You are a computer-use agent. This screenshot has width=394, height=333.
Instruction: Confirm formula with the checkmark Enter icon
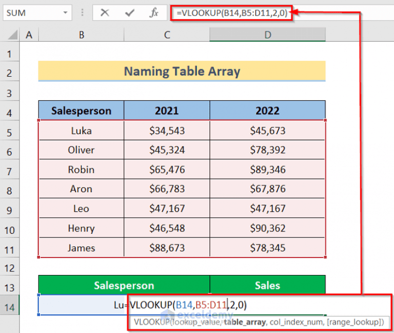click(130, 12)
